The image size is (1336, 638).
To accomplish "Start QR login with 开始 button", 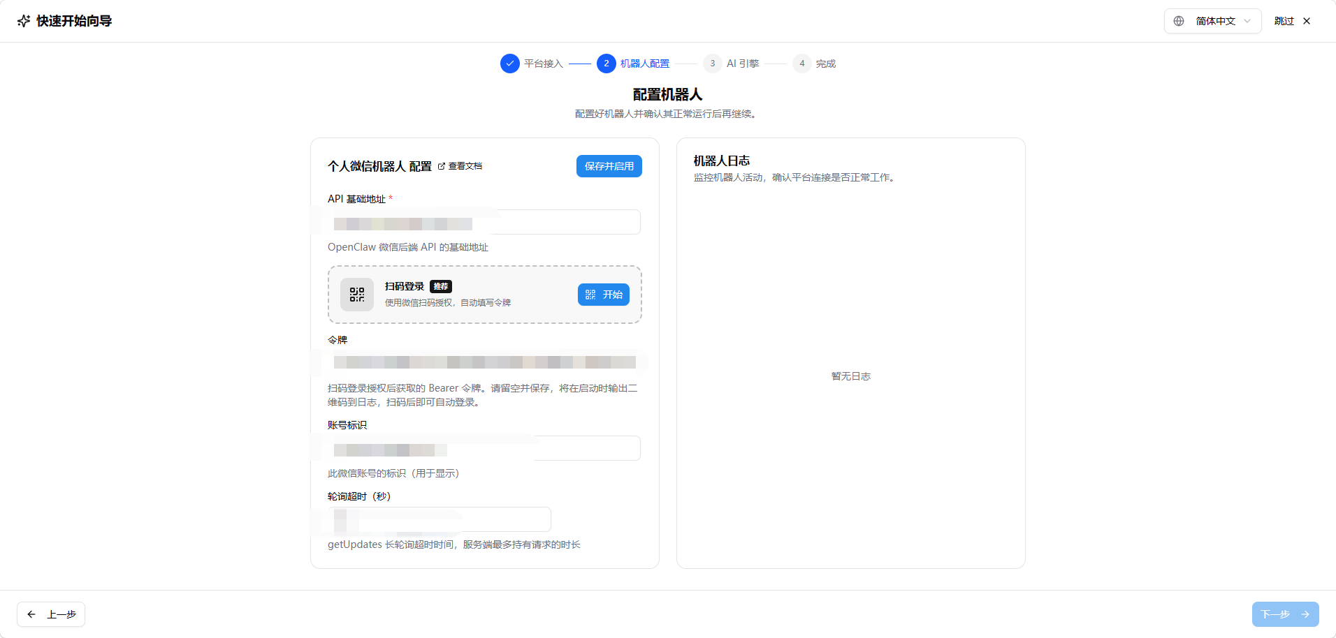I will pos(604,295).
